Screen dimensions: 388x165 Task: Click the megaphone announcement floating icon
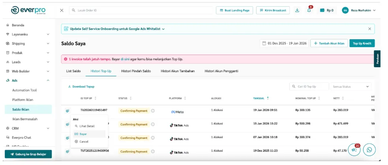coord(354,149)
